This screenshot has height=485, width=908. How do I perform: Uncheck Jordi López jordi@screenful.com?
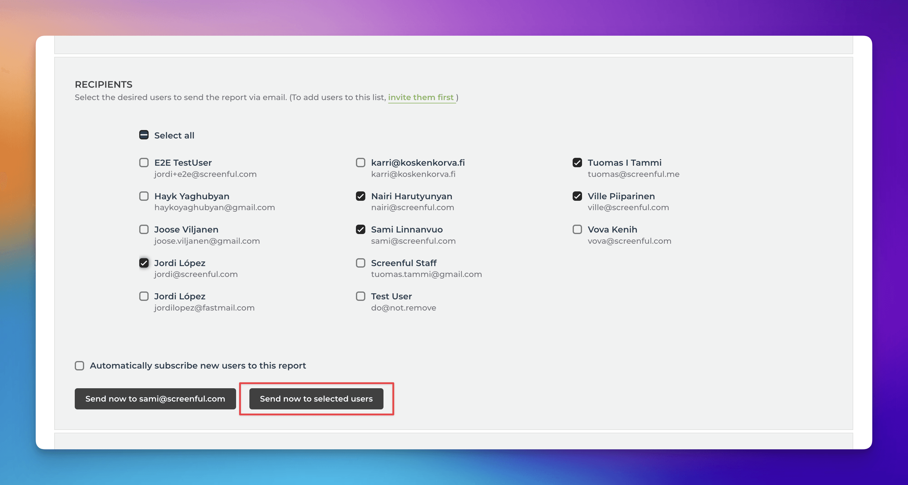[144, 263]
